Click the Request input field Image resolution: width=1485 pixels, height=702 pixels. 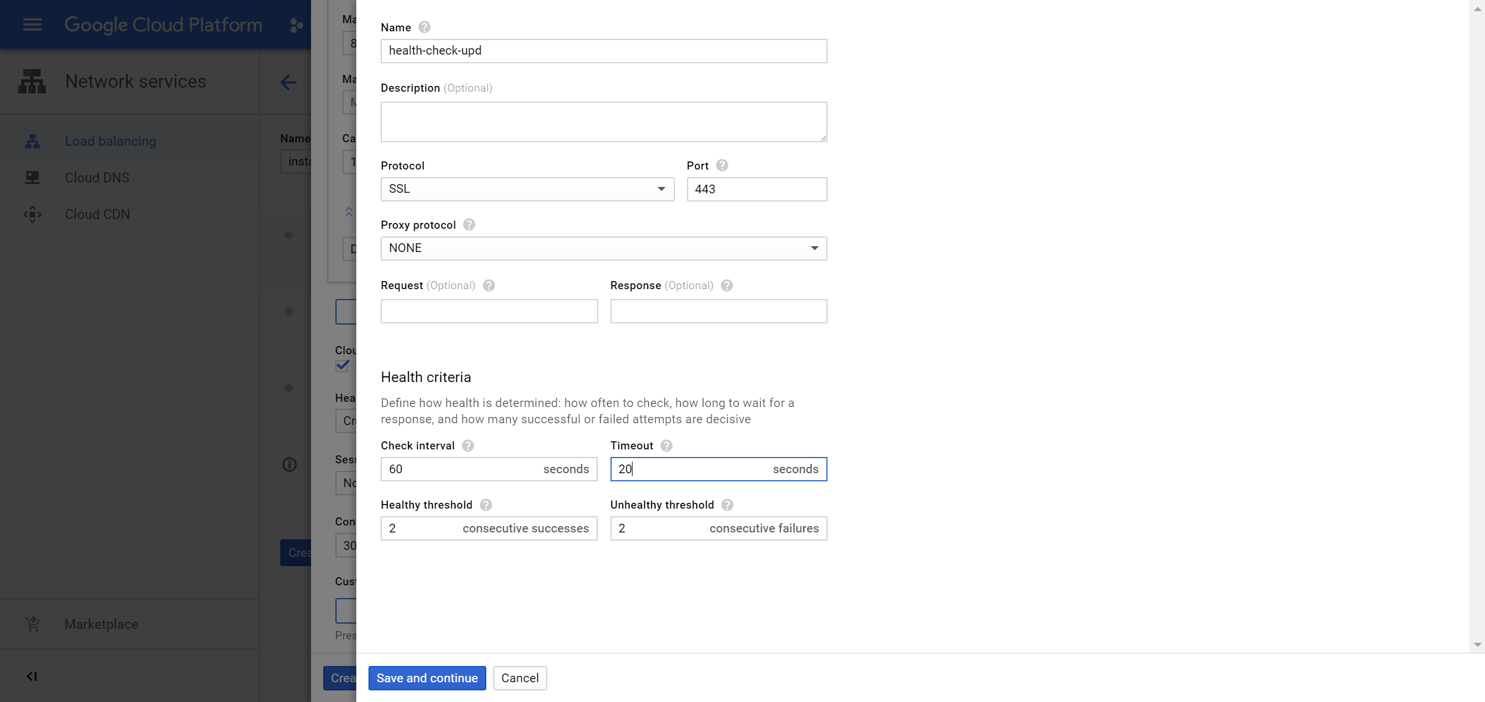point(489,311)
